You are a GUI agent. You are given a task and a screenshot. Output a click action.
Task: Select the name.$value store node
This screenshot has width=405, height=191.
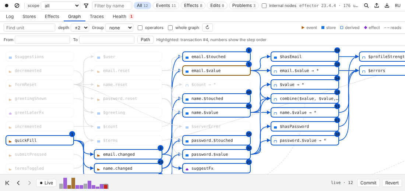(x=216, y=112)
